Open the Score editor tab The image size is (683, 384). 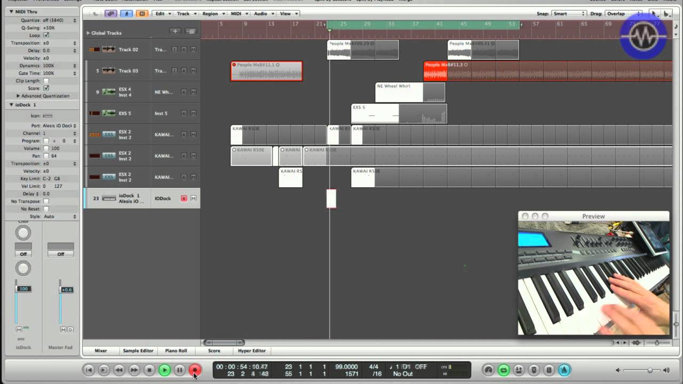point(214,350)
